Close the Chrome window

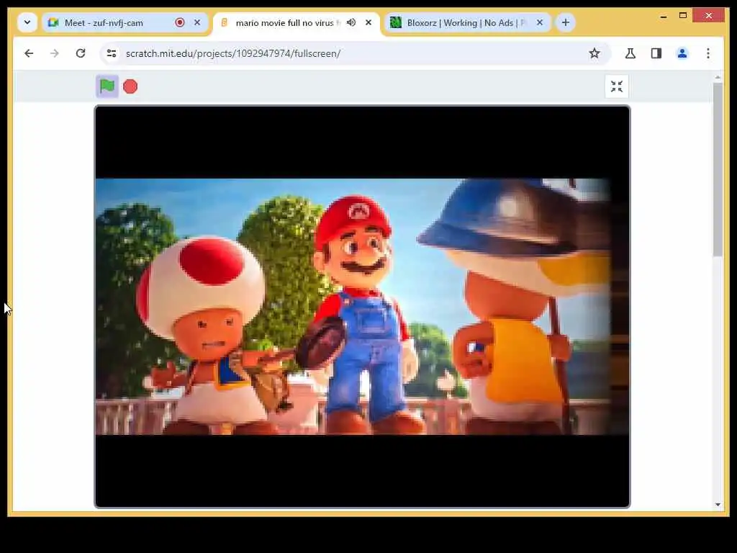(709, 16)
